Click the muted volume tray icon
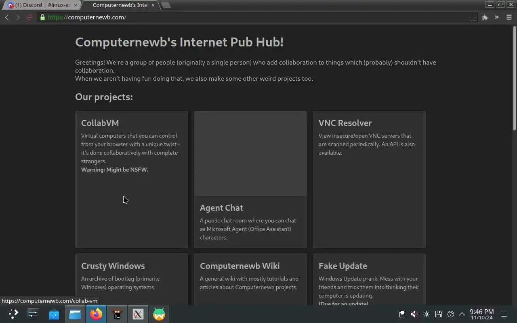The image size is (517, 323). point(414,314)
